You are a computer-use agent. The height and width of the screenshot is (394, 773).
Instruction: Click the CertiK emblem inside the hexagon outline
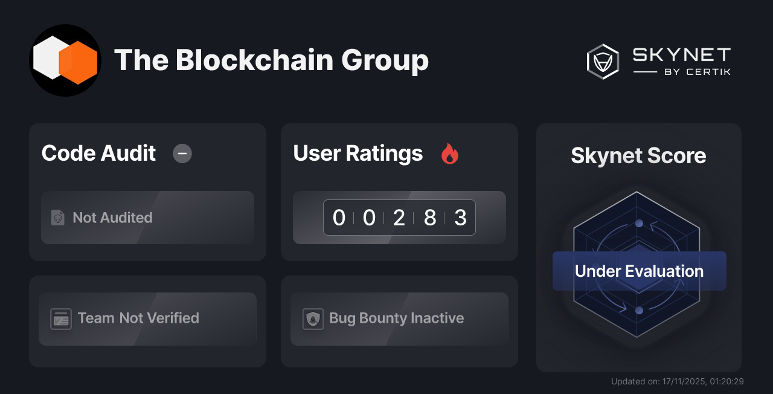[602, 61]
